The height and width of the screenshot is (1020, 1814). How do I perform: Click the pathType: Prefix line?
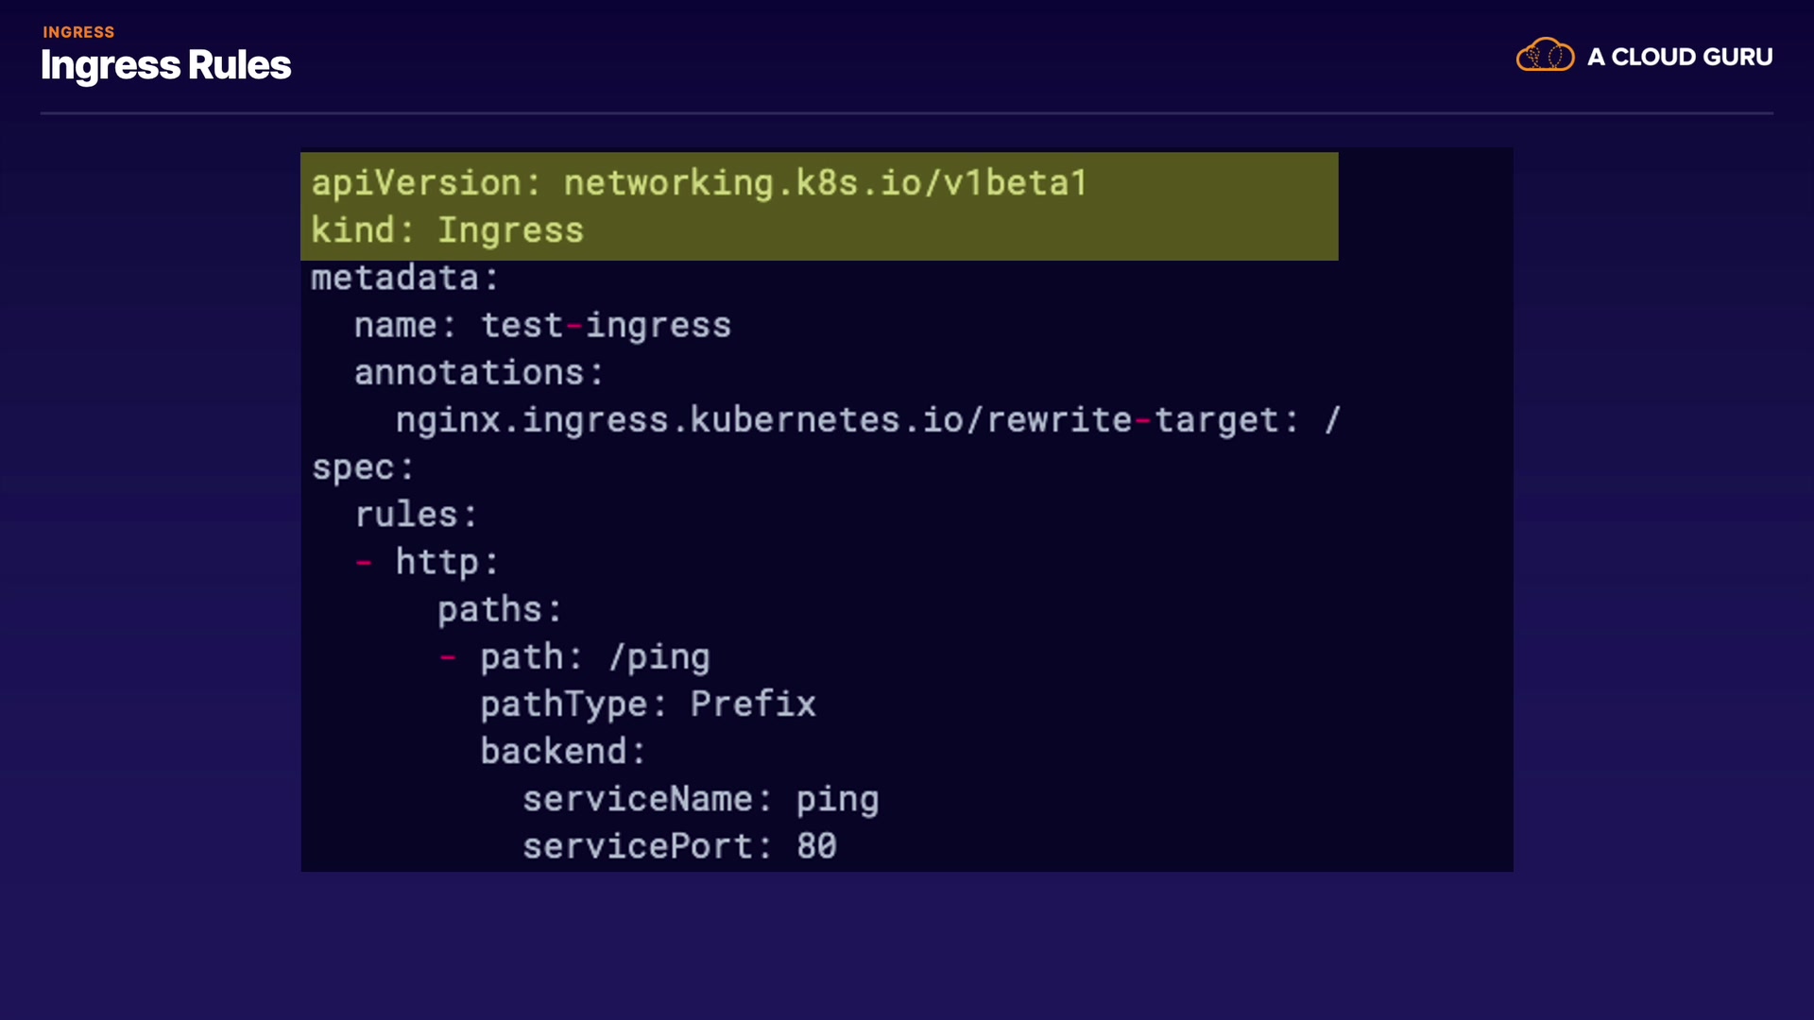(x=647, y=705)
